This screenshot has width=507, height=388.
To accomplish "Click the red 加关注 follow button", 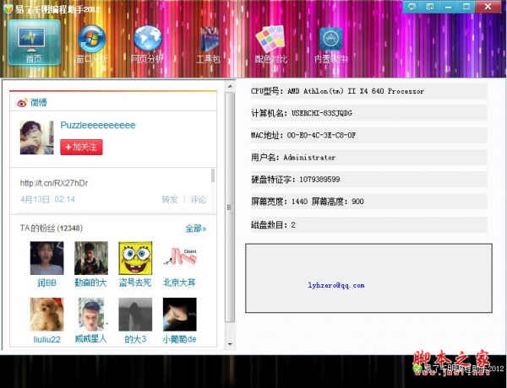I will (81, 148).
